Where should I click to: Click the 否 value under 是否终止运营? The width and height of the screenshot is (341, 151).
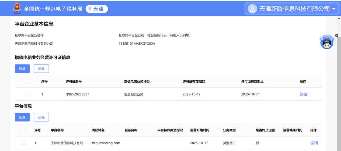257,143
